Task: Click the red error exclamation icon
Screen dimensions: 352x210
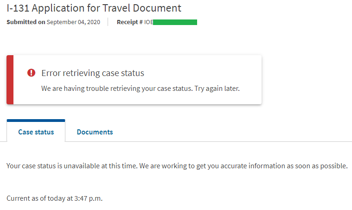Action: 31,73
